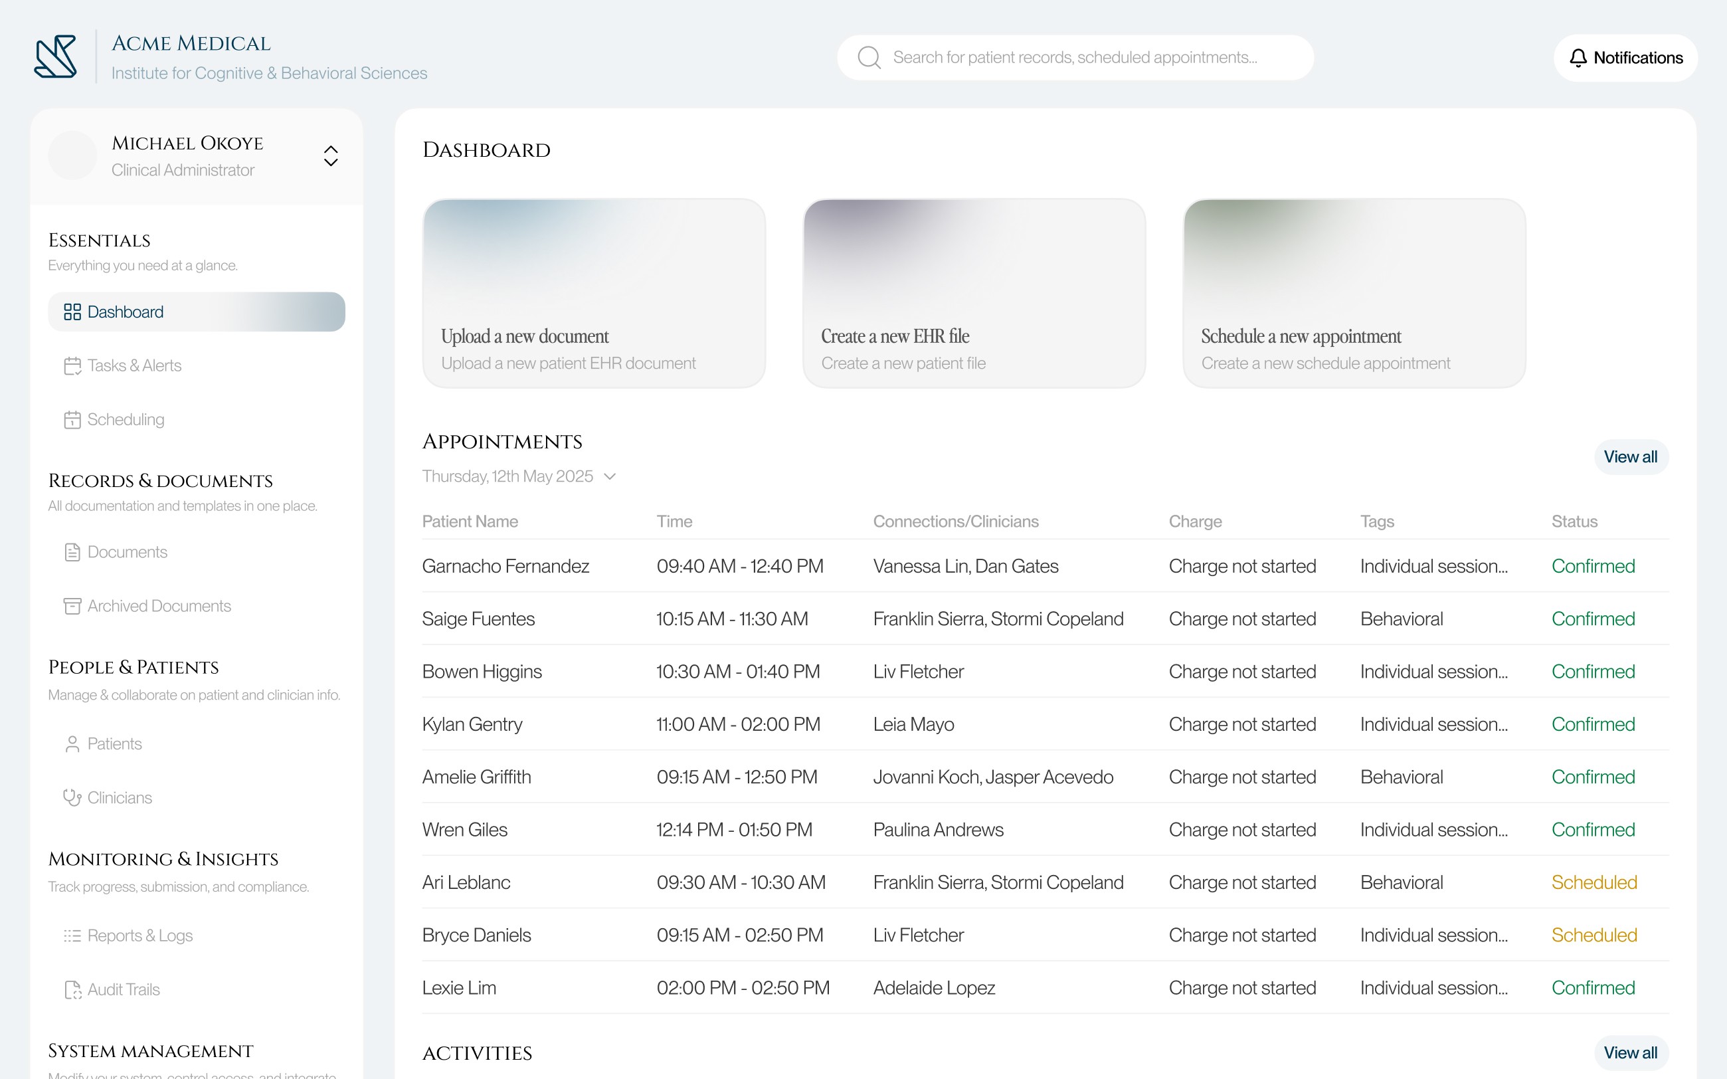Focus the patient records search field
Viewport: 1727px width, 1079px height.
tap(1074, 58)
